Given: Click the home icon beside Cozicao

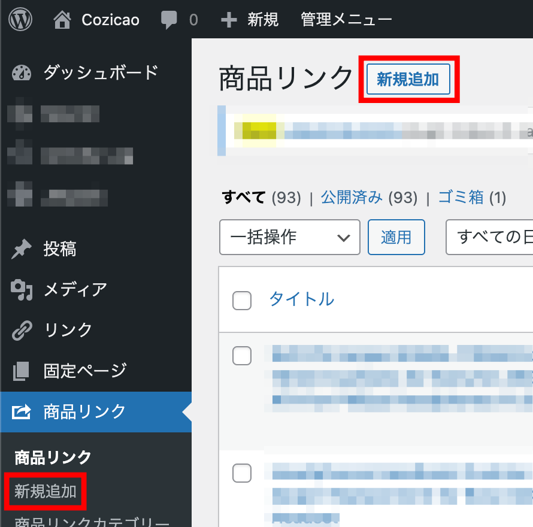Looking at the screenshot, I should (x=62, y=19).
